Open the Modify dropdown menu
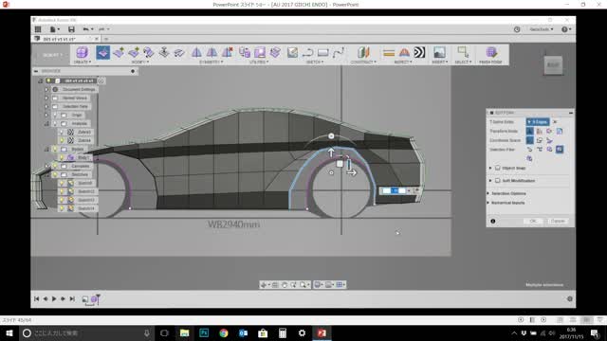Screen dimensions: 607x341 click(139, 63)
